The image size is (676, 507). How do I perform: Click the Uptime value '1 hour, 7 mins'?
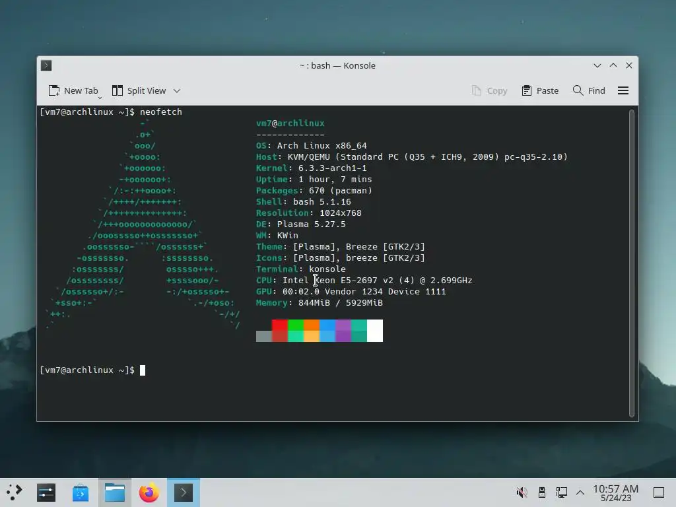(x=335, y=180)
